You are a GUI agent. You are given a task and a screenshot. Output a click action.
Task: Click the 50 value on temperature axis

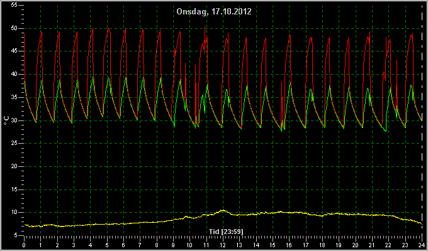click(x=14, y=28)
